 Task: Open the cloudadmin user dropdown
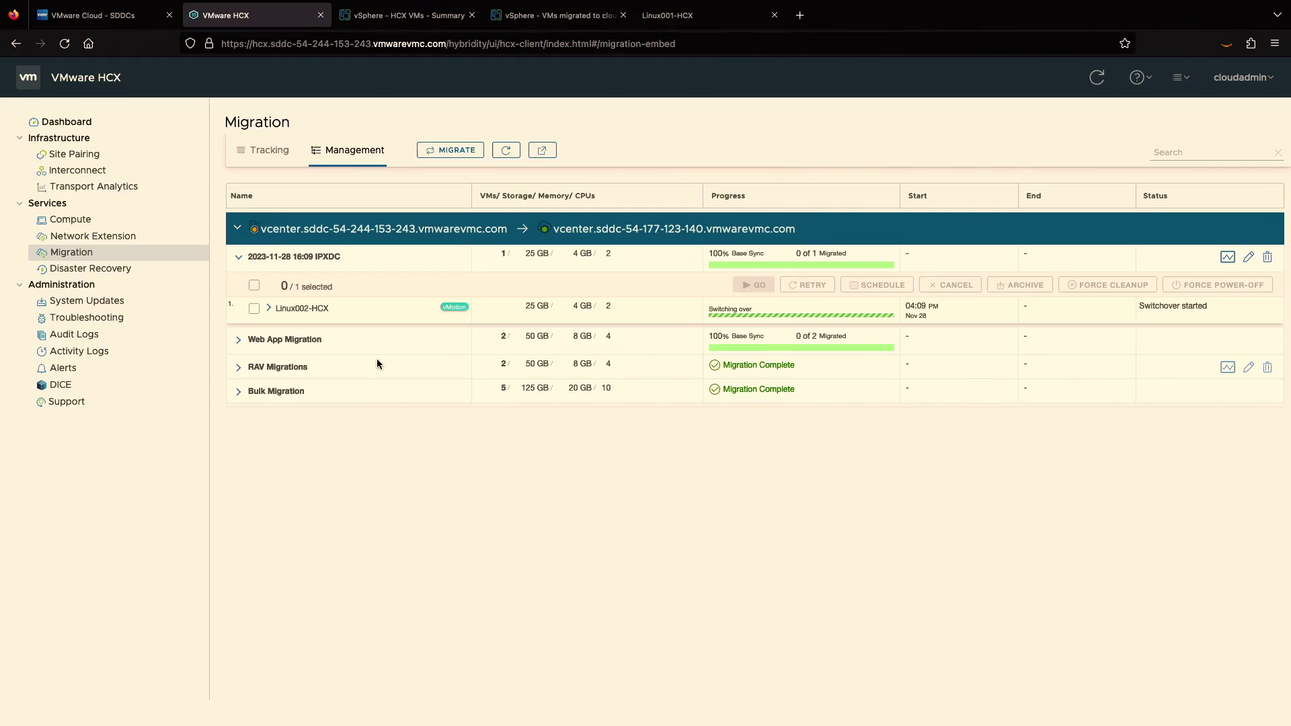pos(1243,77)
